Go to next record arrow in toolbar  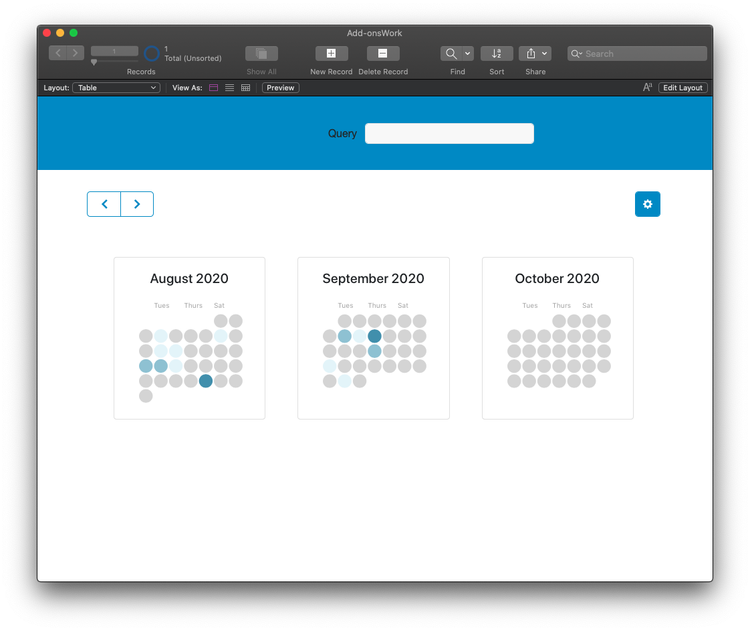(x=75, y=53)
